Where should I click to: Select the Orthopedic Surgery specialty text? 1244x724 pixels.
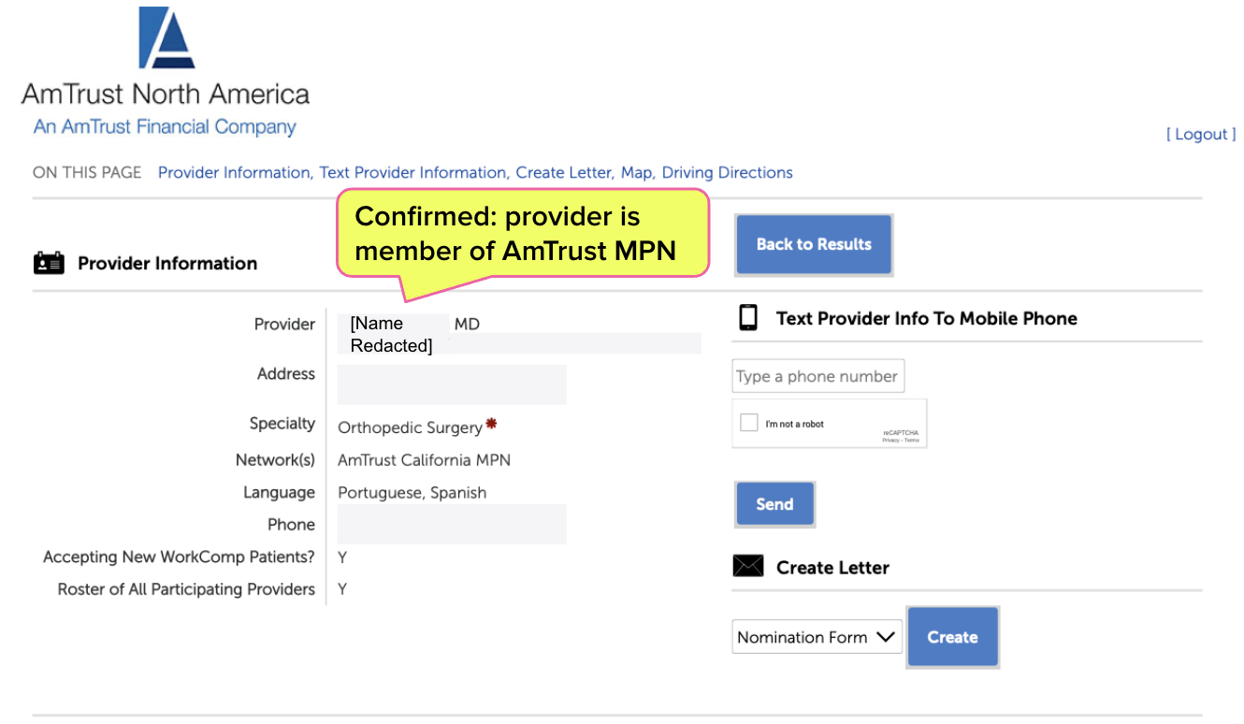tap(410, 427)
